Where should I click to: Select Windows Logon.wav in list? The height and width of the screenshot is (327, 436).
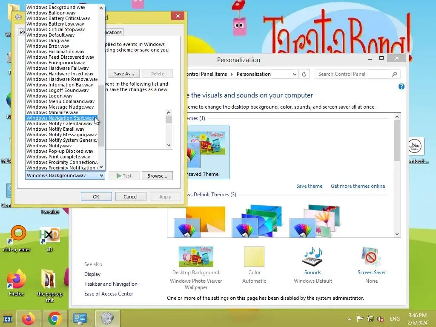tap(61, 96)
